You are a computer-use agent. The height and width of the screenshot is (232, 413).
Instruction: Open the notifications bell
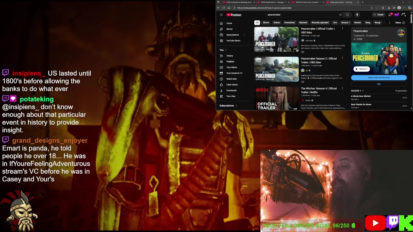(x=390, y=15)
